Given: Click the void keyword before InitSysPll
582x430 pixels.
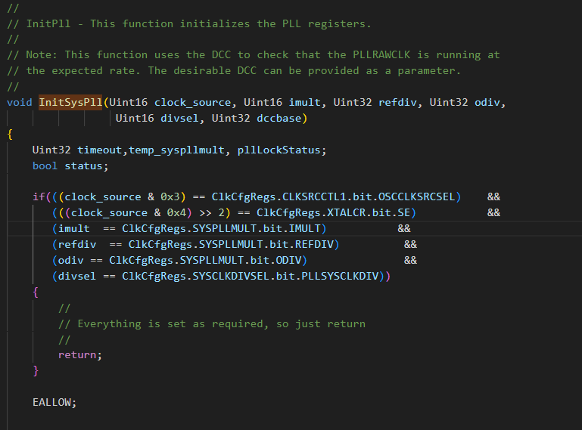Looking at the screenshot, I should click(20, 102).
